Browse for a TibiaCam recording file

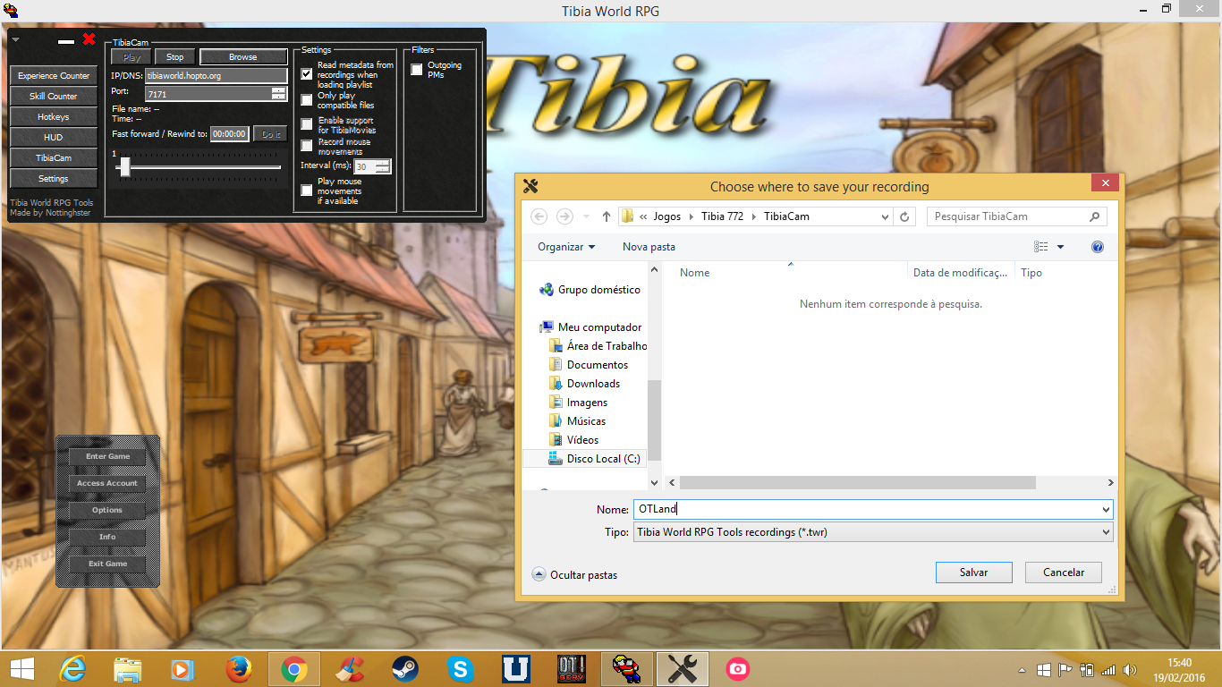click(x=243, y=57)
